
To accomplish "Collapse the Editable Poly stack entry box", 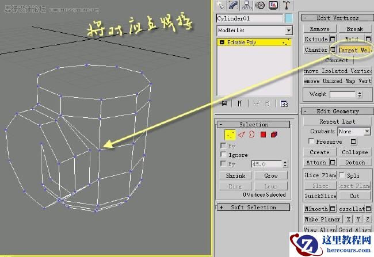I will pyautogui.click(x=222, y=42).
